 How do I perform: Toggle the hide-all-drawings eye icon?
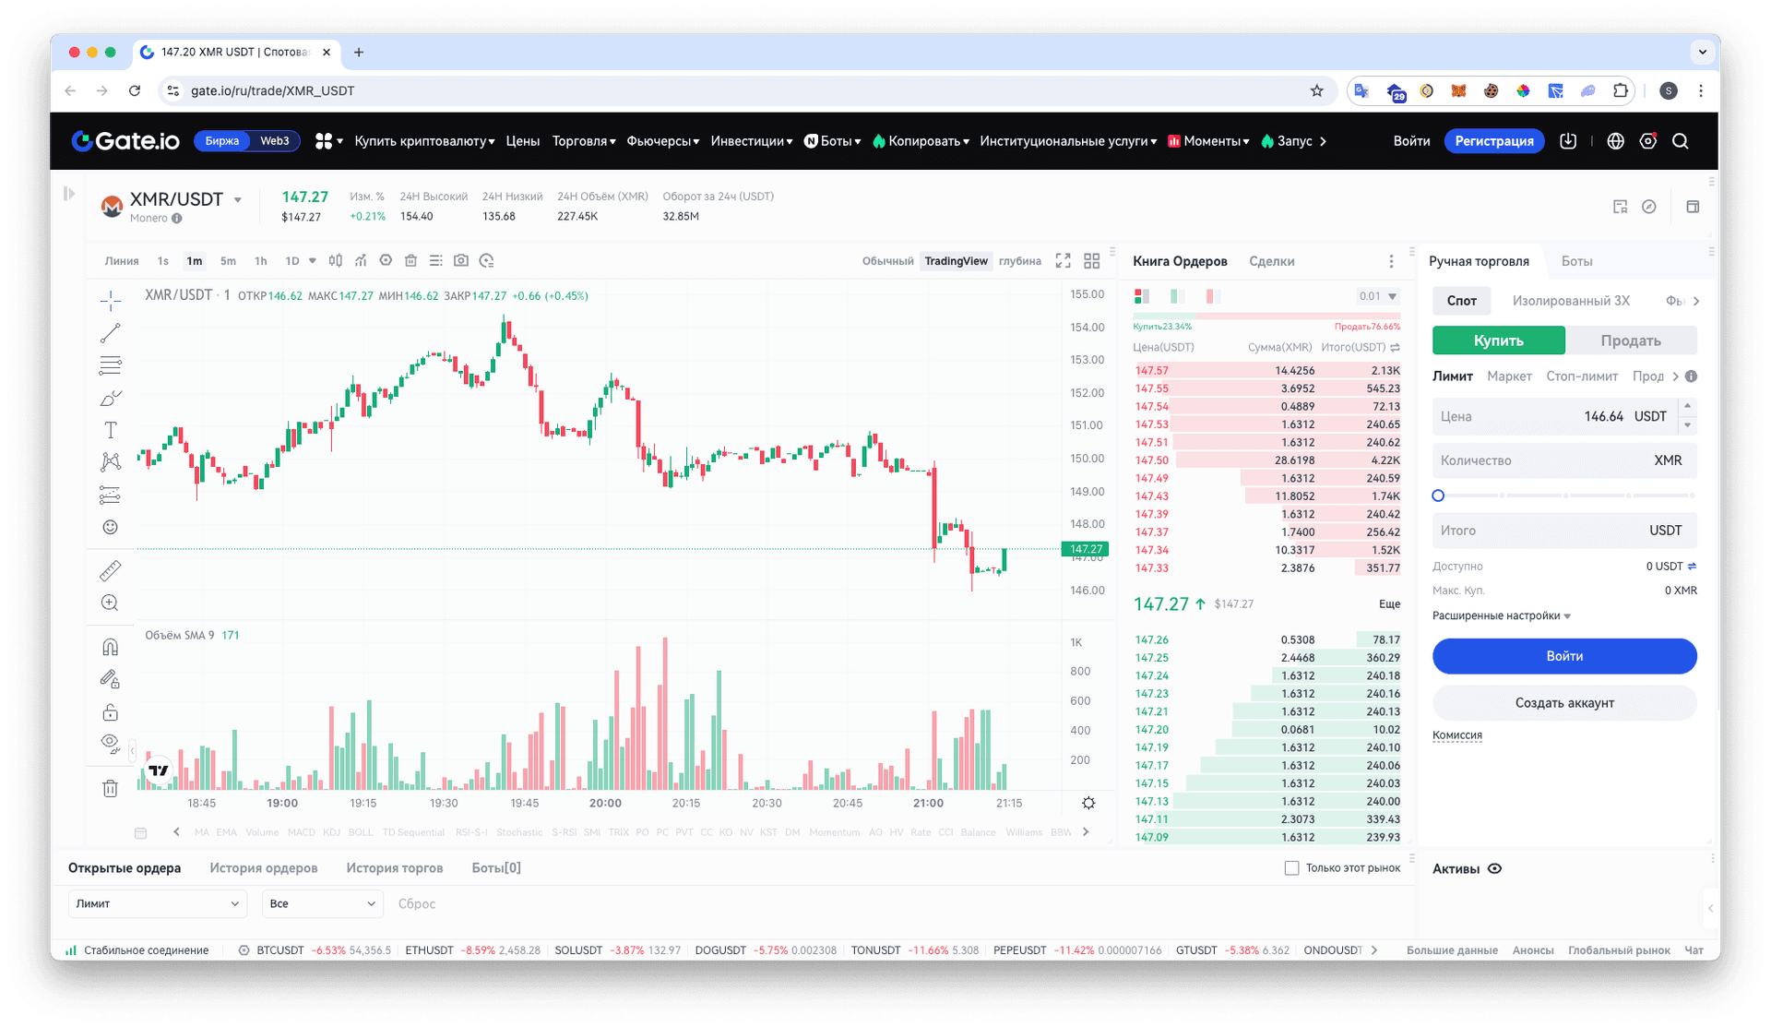(110, 744)
